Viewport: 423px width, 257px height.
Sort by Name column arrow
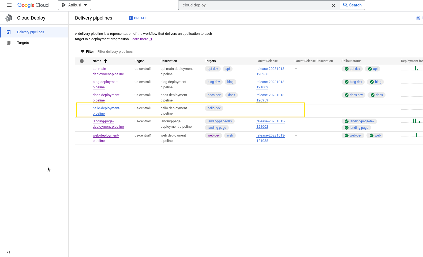pyautogui.click(x=106, y=61)
